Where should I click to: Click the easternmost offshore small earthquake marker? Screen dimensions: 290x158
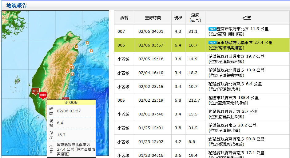(91, 51)
